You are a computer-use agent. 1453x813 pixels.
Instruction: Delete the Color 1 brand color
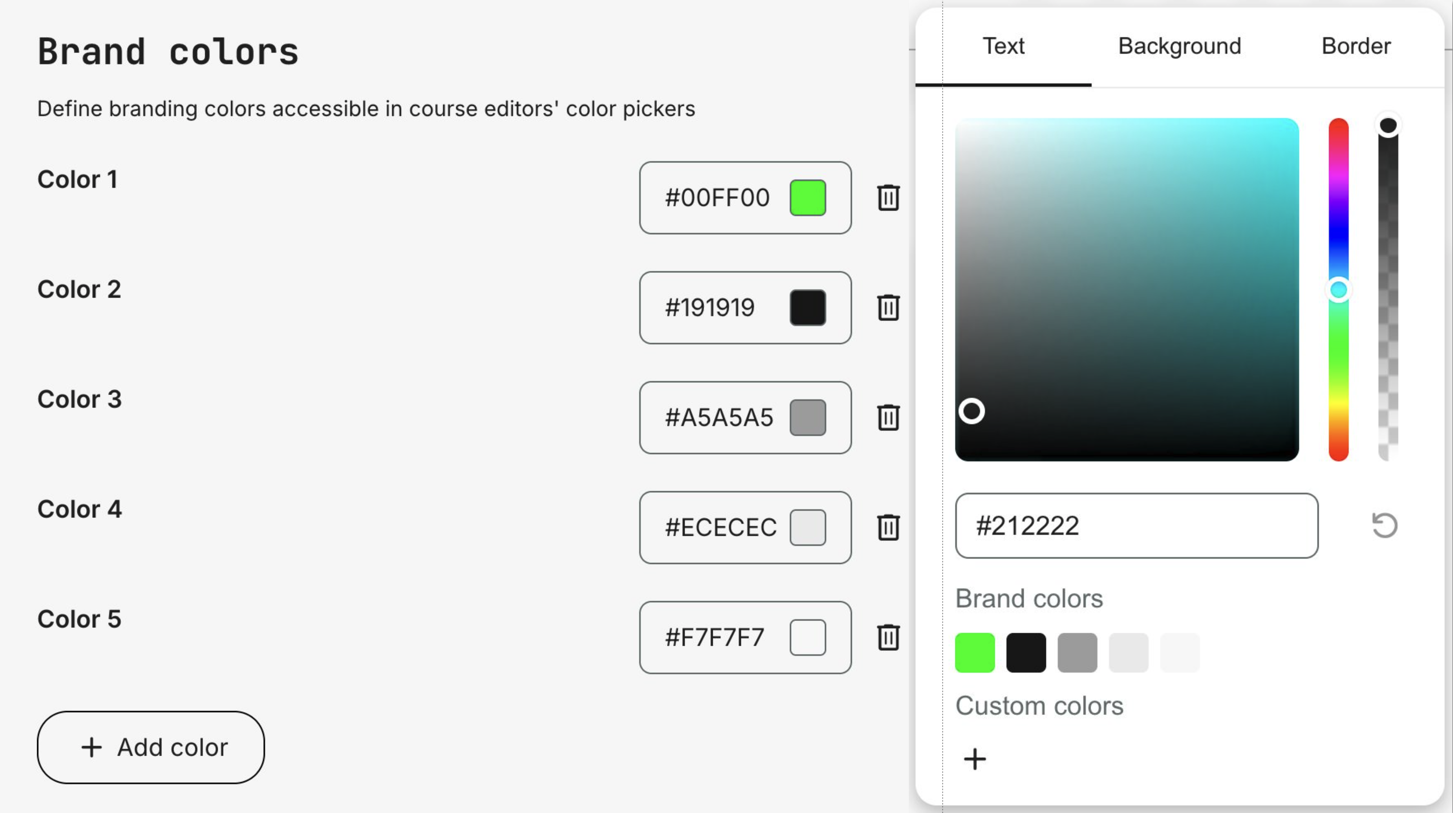click(887, 198)
